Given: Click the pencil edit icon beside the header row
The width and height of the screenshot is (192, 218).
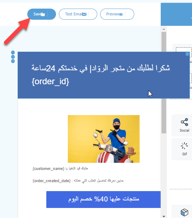Looking at the screenshot, I should (x=13, y=57).
